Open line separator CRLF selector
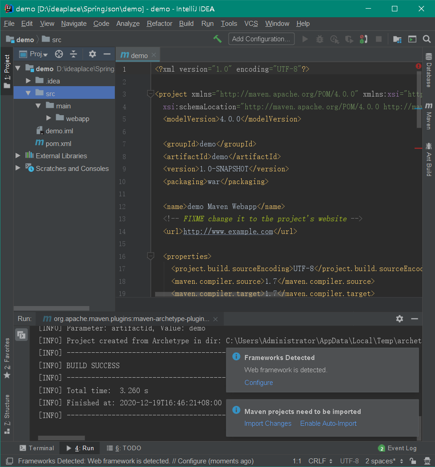 point(320,461)
